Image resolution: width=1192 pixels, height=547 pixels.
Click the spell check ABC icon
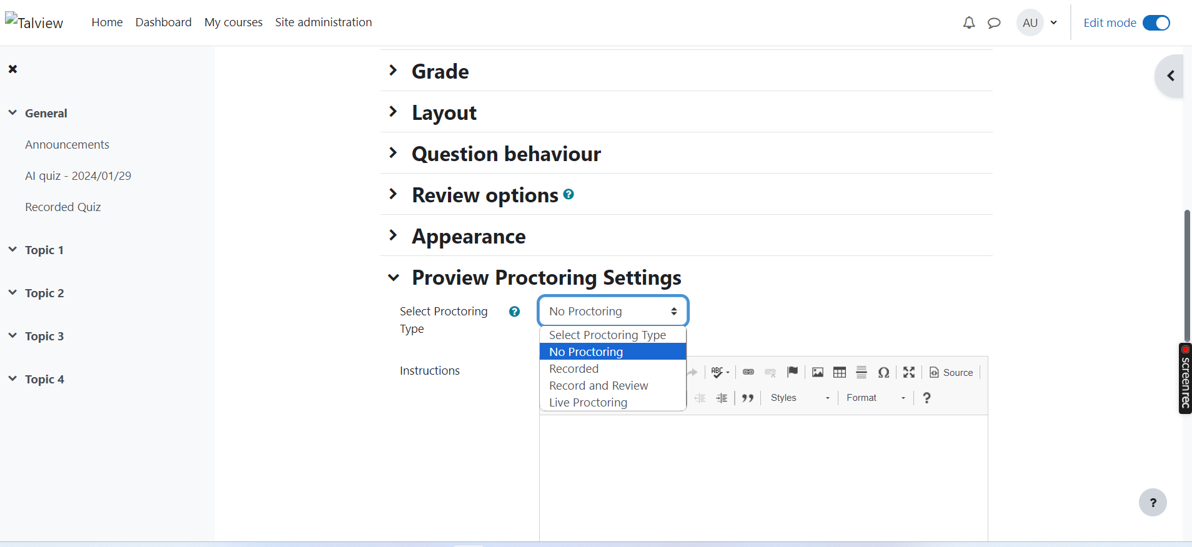coord(720,372)
